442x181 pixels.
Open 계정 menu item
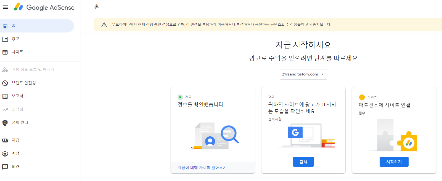37,153
